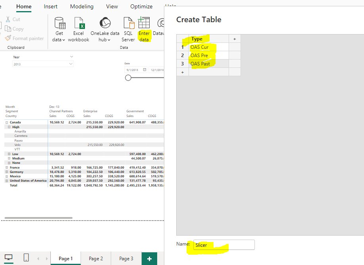Viewport: 364px width, 265px height.
Task: Add a new column in Create Table
Action: coord(235,39)
